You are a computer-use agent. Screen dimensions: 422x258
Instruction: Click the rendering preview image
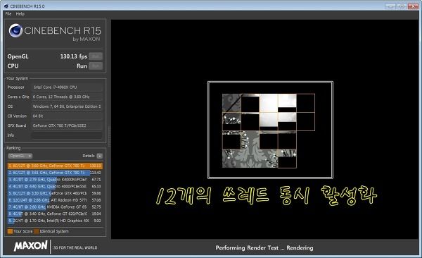pyautogui.click(x=270, y=130)
